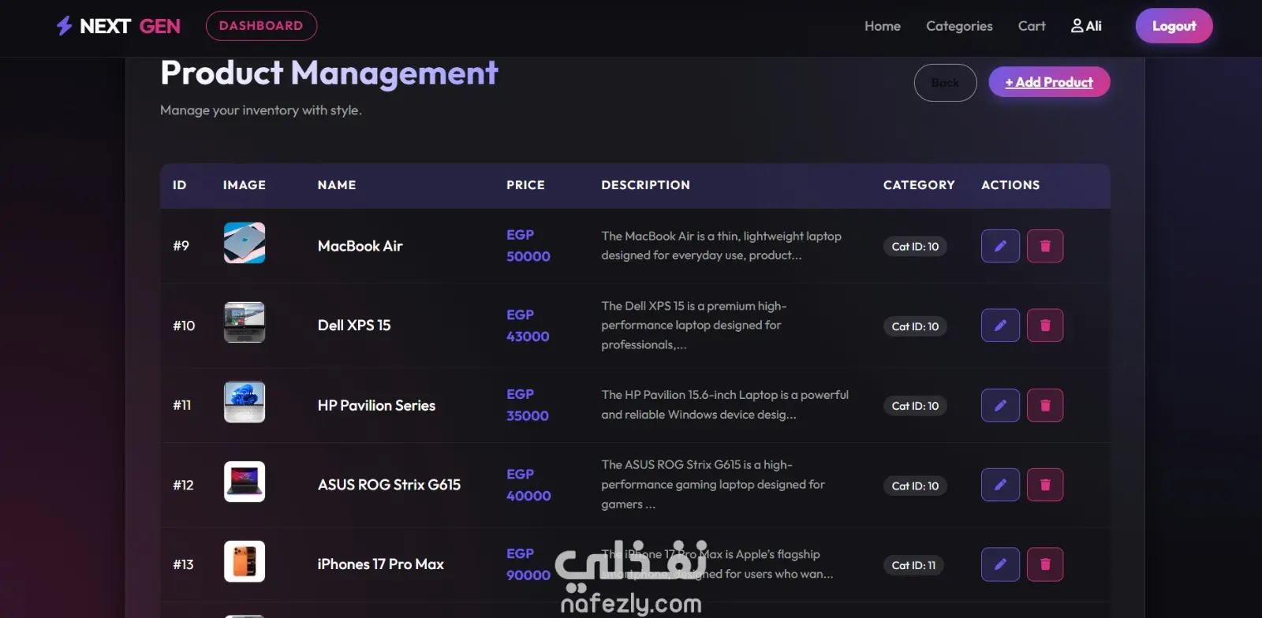This screenshot has height=618, width=1262.
Task: Click the Back button
Action: (x=945, y=83)
